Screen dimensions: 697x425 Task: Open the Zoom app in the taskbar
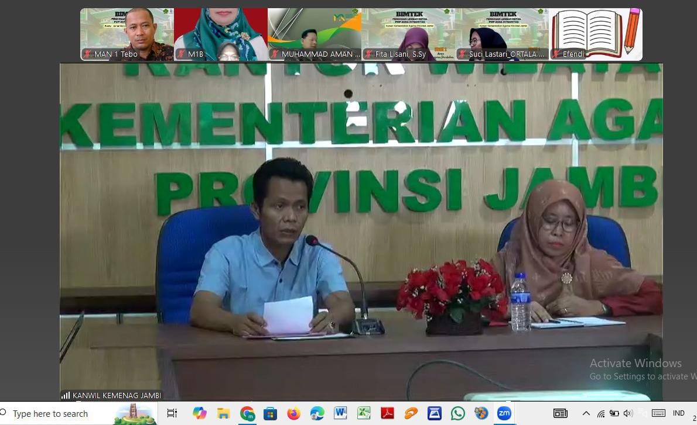click(x=504, y=413)
